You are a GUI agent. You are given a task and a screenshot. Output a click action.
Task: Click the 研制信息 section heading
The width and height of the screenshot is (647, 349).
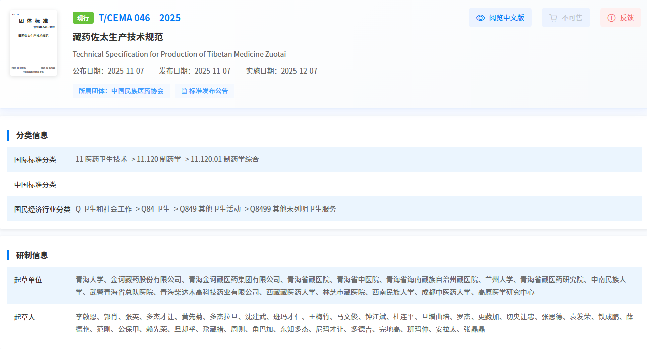(32, 255)
